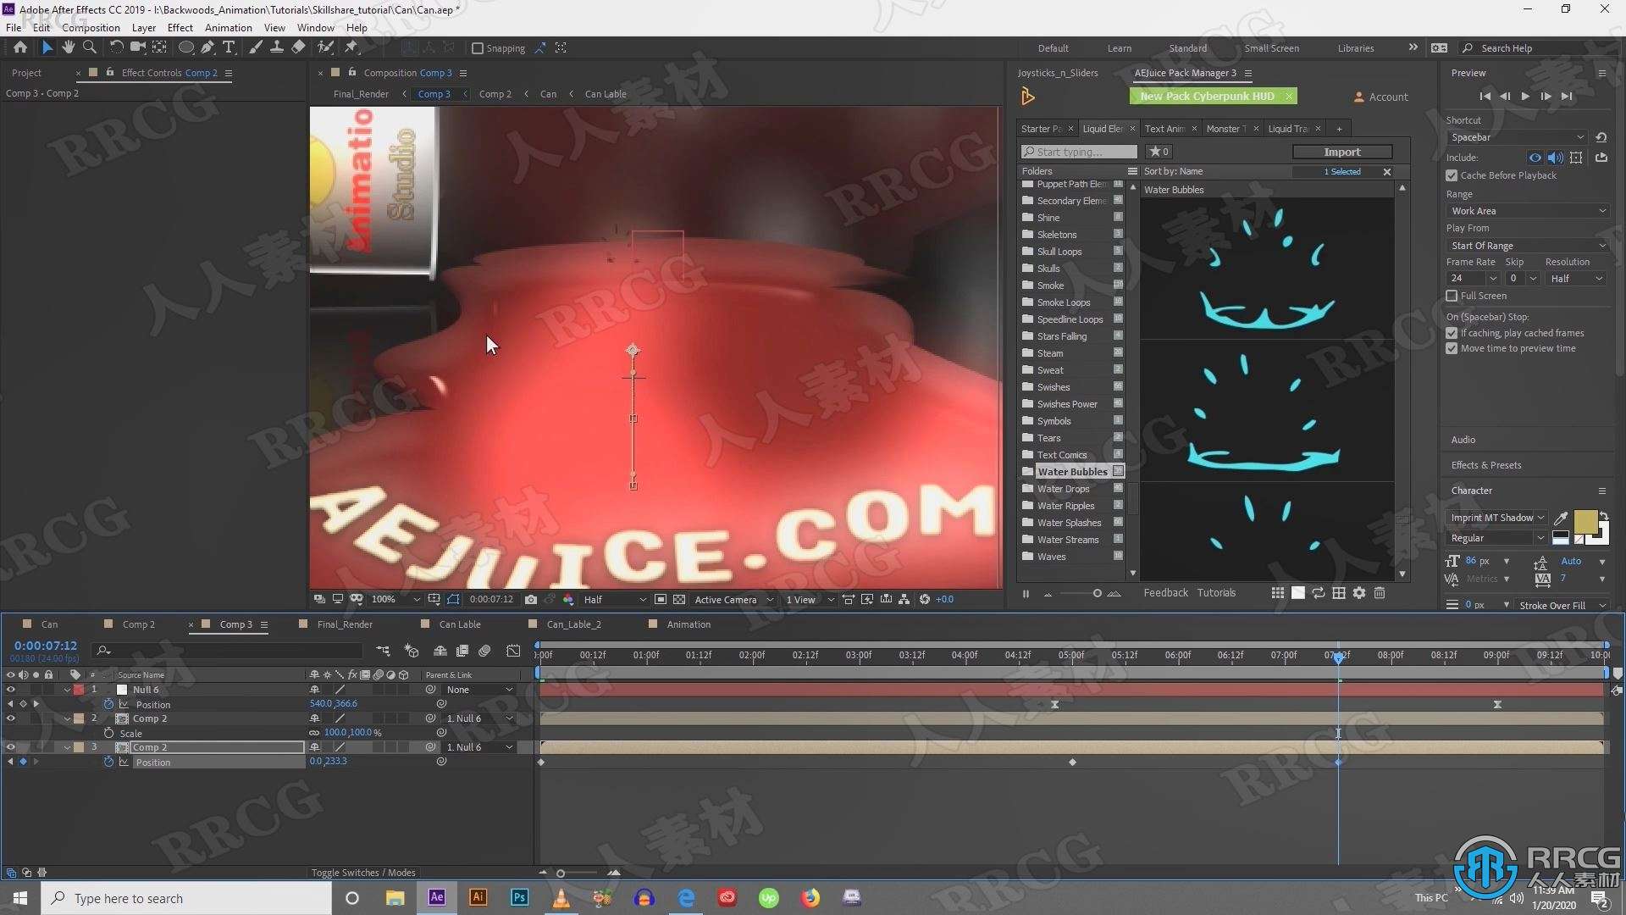The width and height of the screenshot is (1626, 915).
Task: Toggle audio include icon in Preview panel
Action: click(1555, 158)
